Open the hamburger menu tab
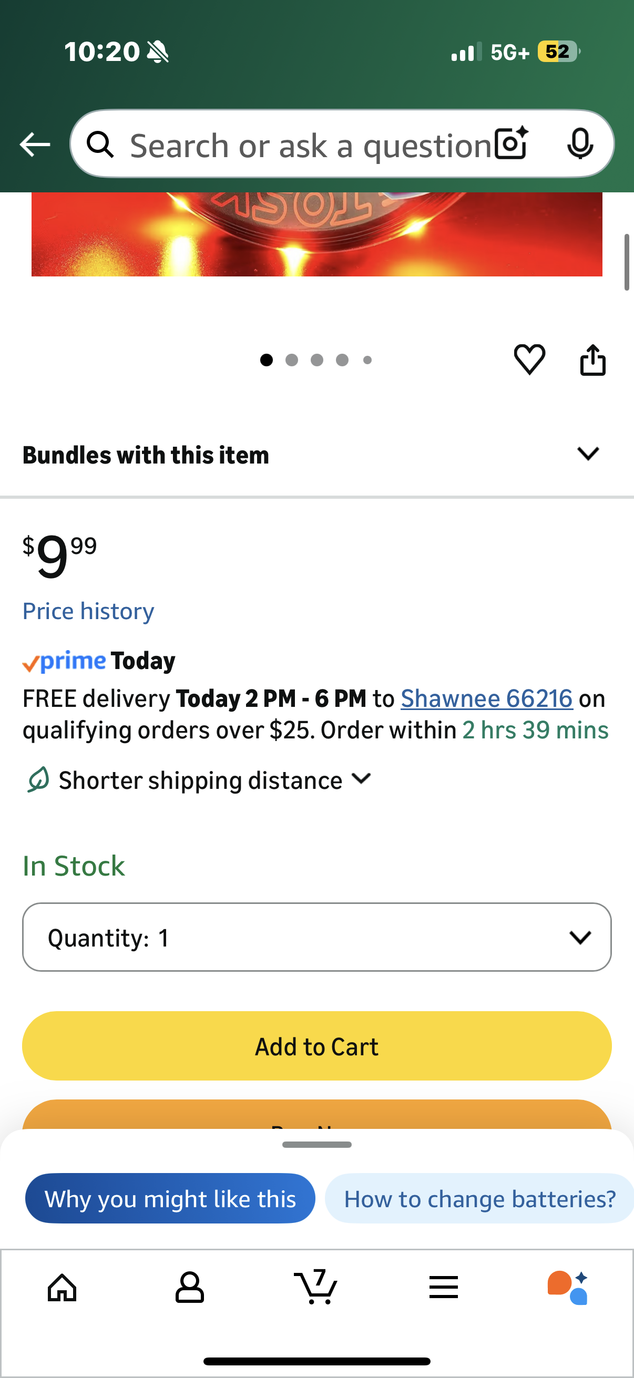Image resolution: width=634 pixels, height=1378 pixels. click(x=444, y=1287)
